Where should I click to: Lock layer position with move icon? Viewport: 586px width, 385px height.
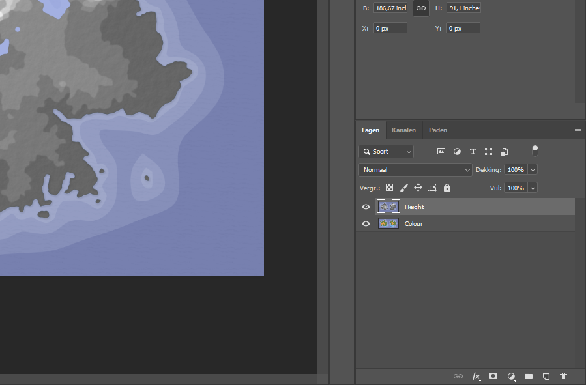coord(418,188)
